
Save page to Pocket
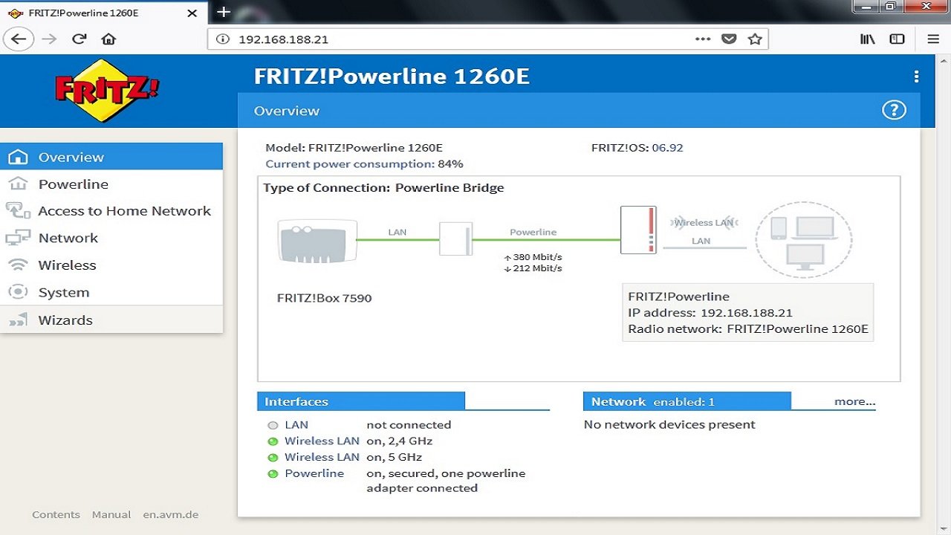(x=729, y=39)
